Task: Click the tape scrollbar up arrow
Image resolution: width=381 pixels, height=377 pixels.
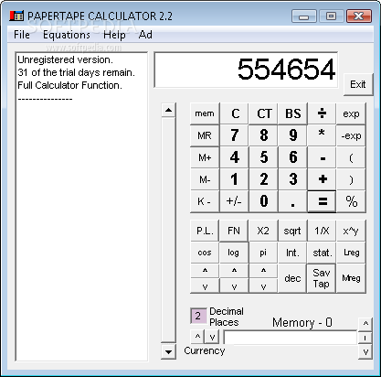Action: pos(168,110)
